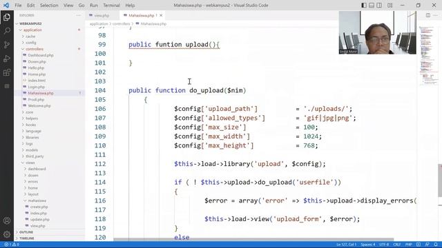Open the Run menu
This screenshot has width=442, height=248.
point(94,6)
